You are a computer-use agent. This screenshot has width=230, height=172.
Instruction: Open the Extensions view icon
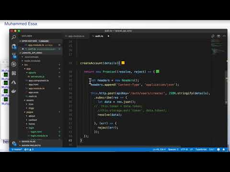click(14, 73)
